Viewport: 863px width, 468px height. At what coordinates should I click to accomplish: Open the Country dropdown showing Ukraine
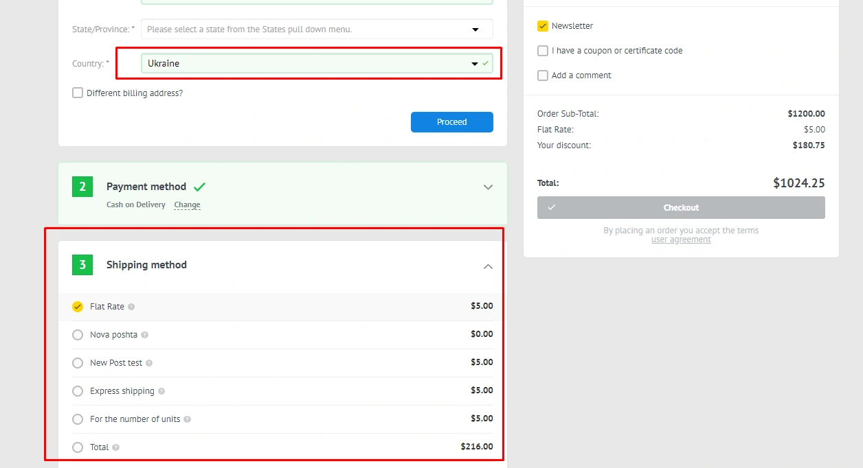(316, 63)
